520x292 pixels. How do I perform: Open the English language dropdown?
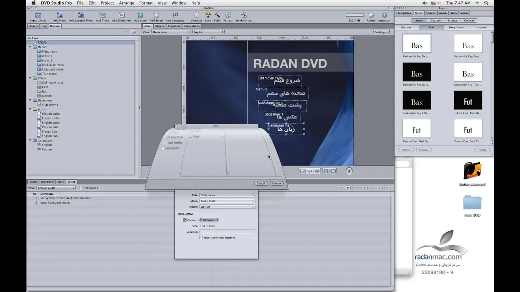click(x=208, y=32)
